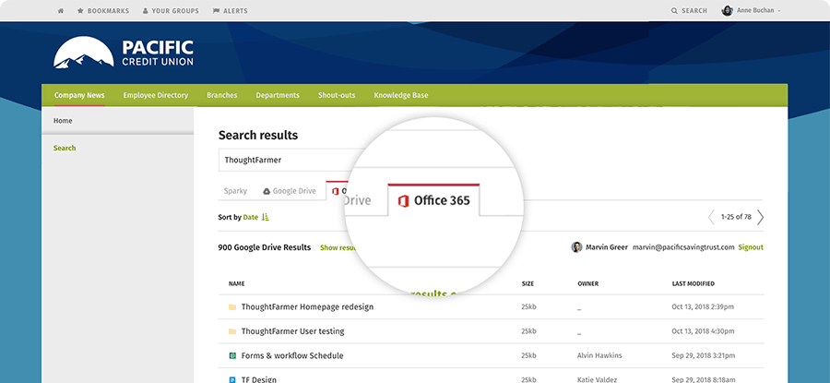Click the 1-25 of 78 page count

click(x=736, y=217)
